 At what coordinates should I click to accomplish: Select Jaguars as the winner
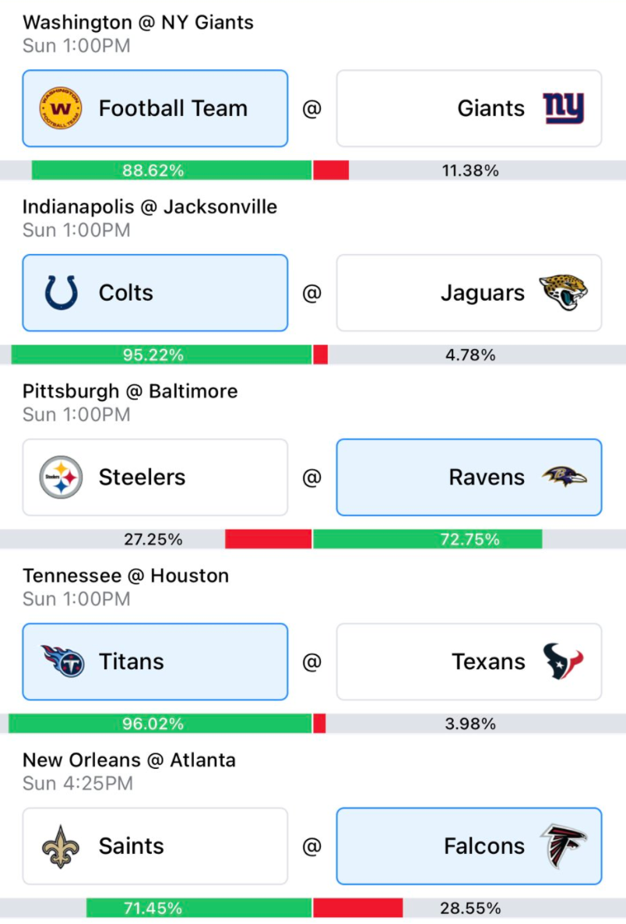coord(469,293)
